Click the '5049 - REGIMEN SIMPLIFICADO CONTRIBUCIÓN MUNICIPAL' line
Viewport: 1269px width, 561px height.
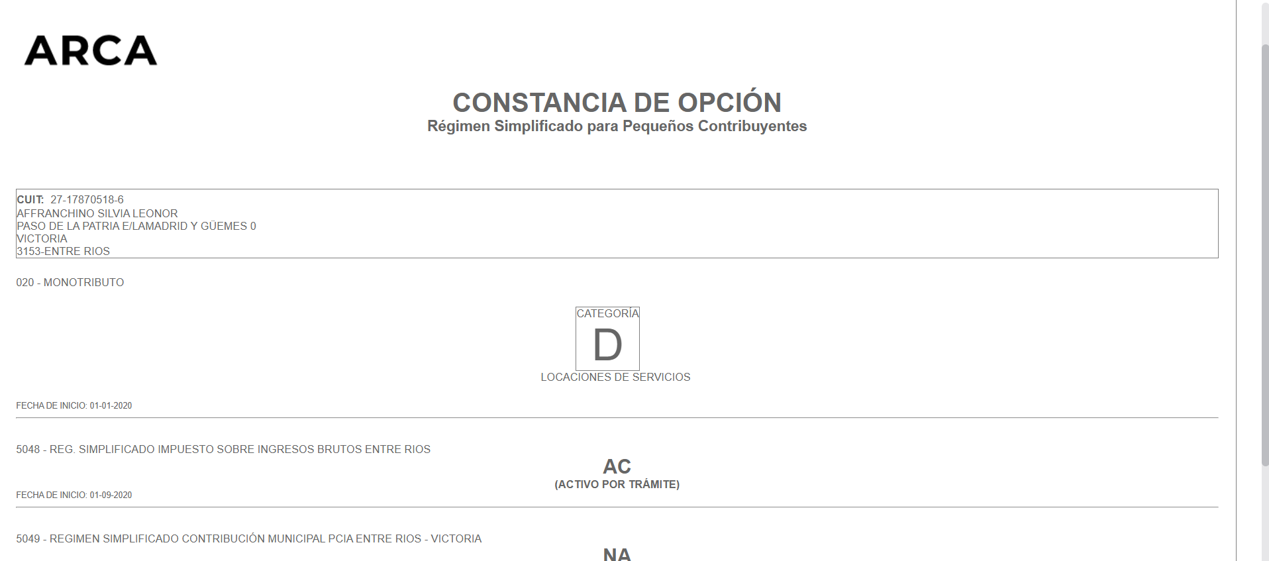tap(249, 538)
